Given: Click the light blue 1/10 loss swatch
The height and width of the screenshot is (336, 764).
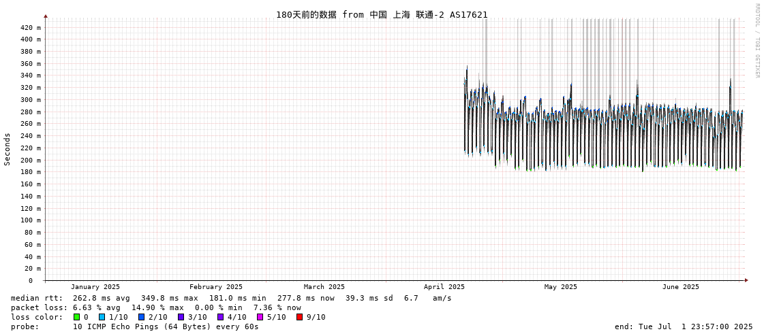Looking at the screenshot, I should pos(102,317).
